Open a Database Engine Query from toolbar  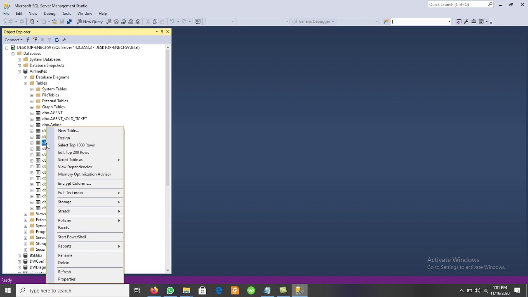click(109, 21)
